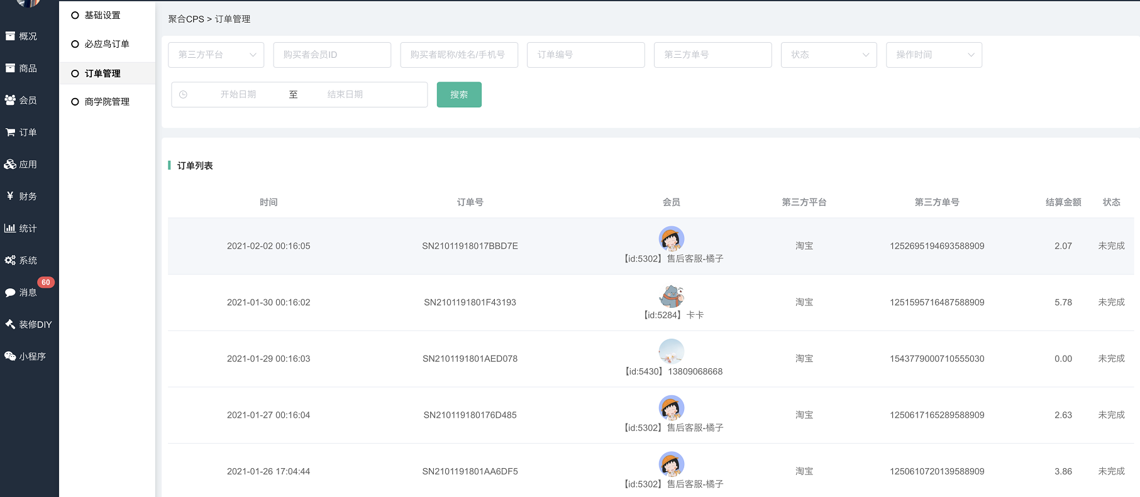Screen dimensions: 1140x497
Task: Open the 统计 bar chart icon
Action: pyautogui.click(x=11, y=229)
